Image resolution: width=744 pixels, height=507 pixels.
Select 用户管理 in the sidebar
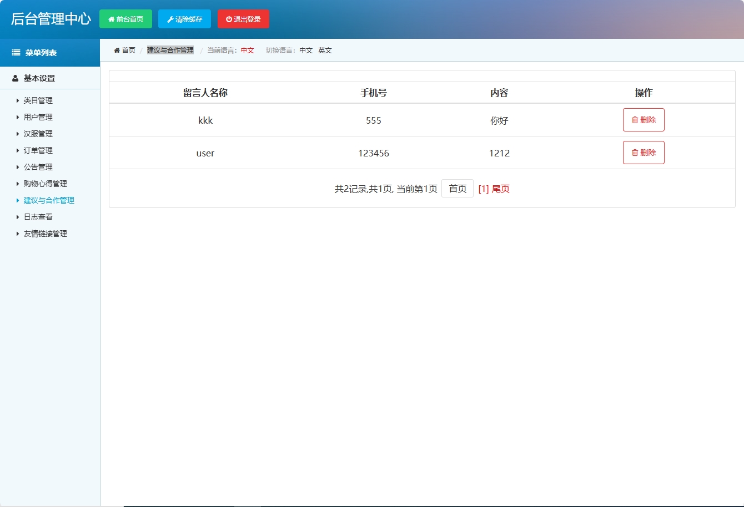click(37, 117)
